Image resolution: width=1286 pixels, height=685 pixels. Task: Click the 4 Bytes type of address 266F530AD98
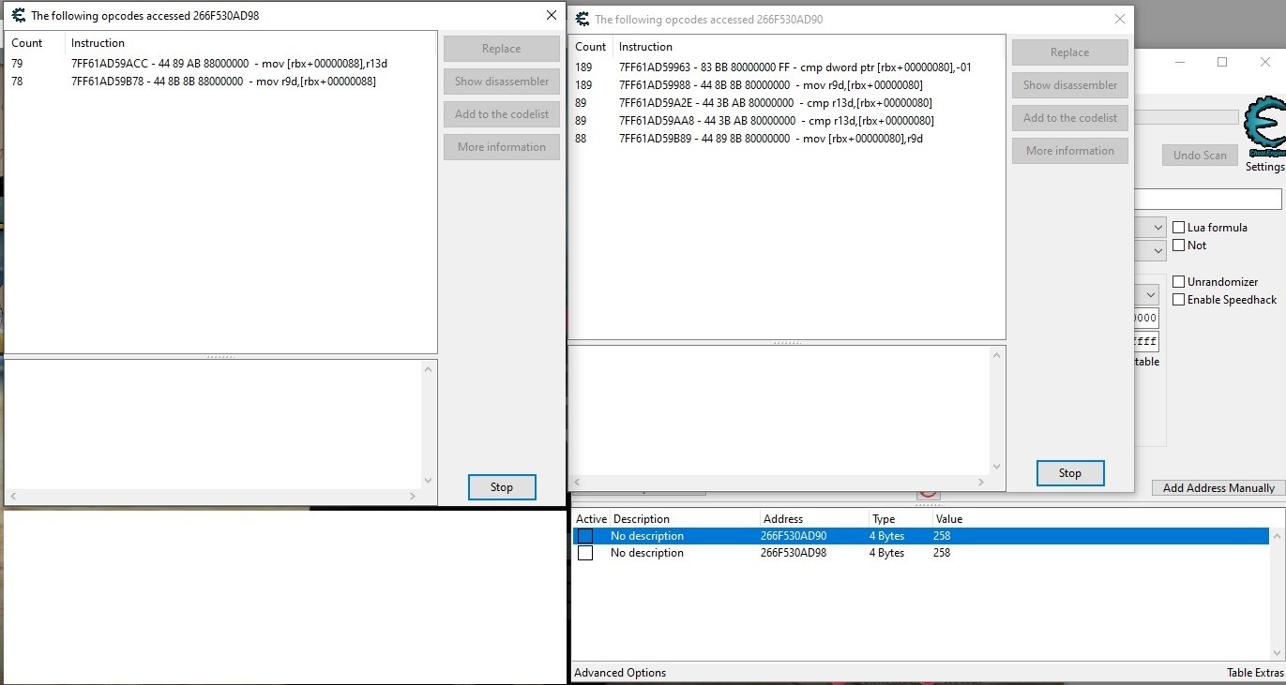(887, 553)
